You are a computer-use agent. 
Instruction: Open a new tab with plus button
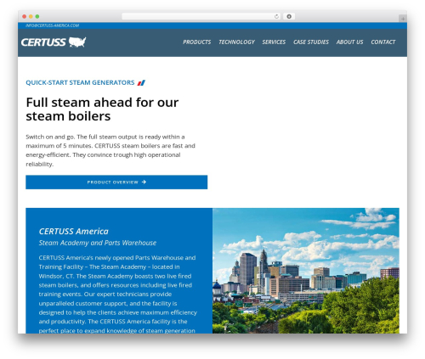pos(403,19)
